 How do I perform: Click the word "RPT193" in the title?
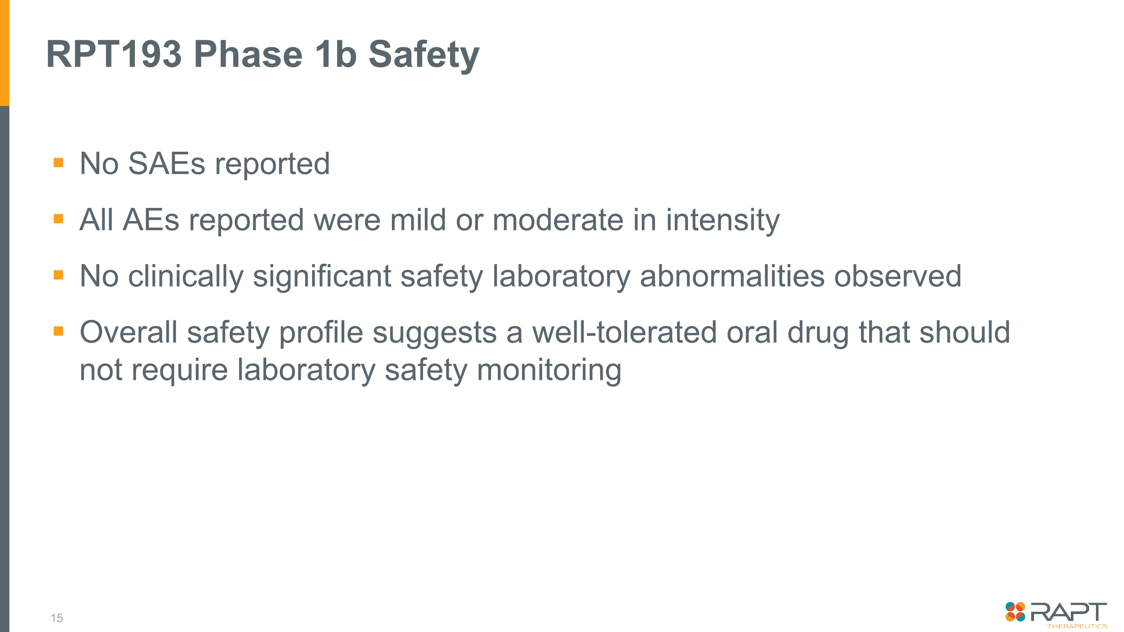click(x=114, y=55)
